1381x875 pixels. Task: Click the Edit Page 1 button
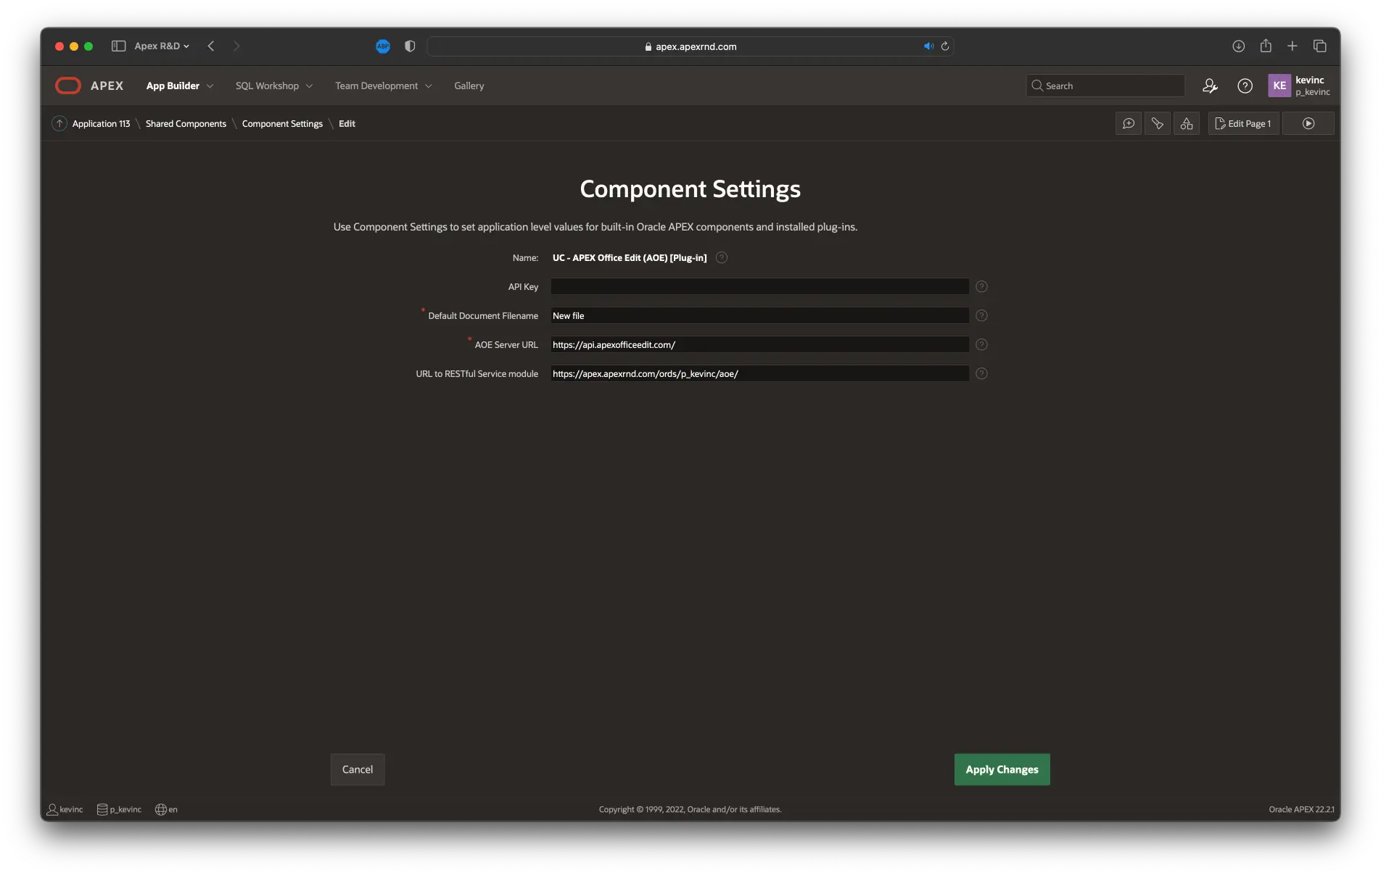[x=1243, y=124]
